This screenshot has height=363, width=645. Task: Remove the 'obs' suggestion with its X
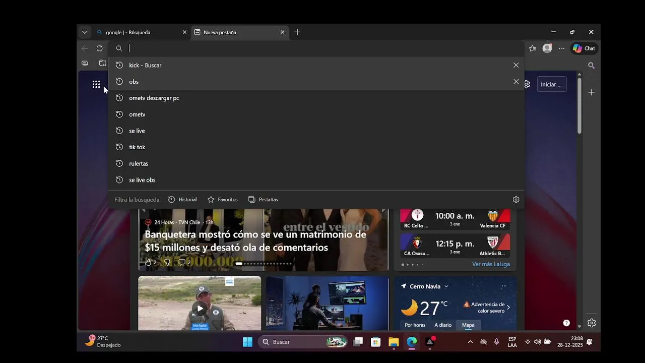pos(516,82)
